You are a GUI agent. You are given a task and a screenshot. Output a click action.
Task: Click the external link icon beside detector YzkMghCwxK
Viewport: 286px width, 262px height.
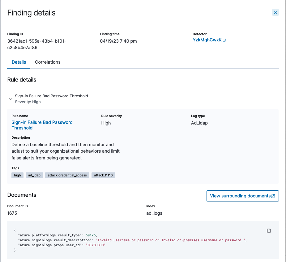[225, 40]
